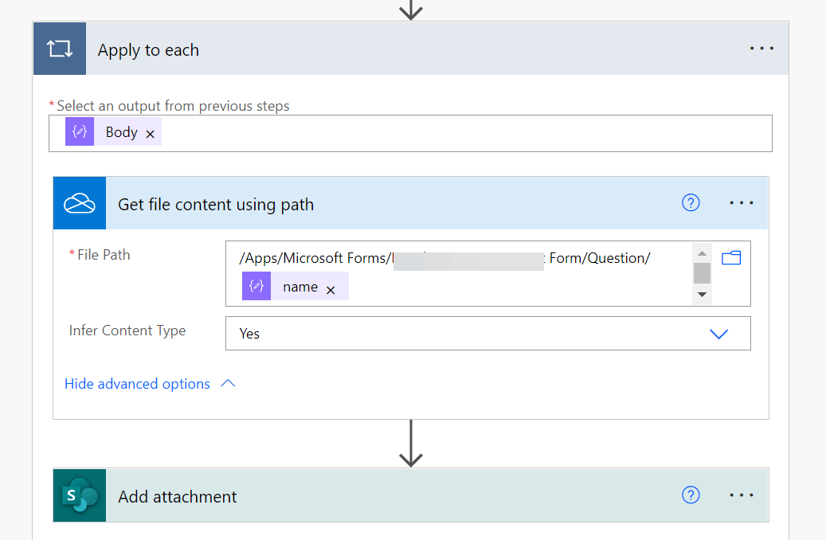Click the Select an output input field
Image resolution: width=826 pixels, height=540 pixels.
(x=462, y=133)
